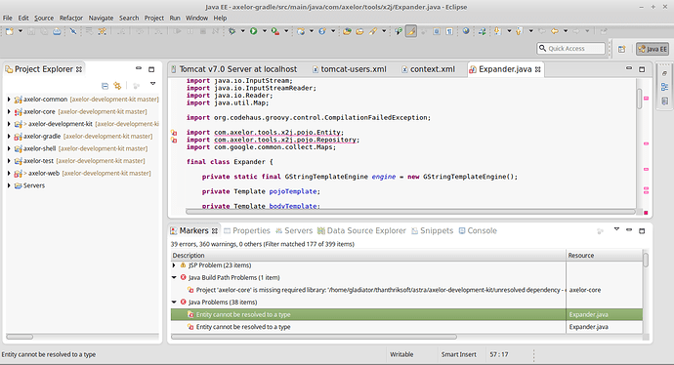Click the Quick Access search field
Image resolution: width=674 pixels, height=365 pixels.
click(570, 49)
